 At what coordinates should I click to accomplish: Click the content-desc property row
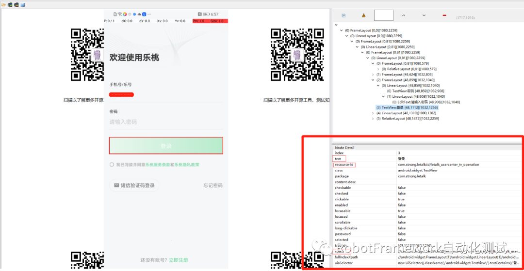click(x=427, y=182)
